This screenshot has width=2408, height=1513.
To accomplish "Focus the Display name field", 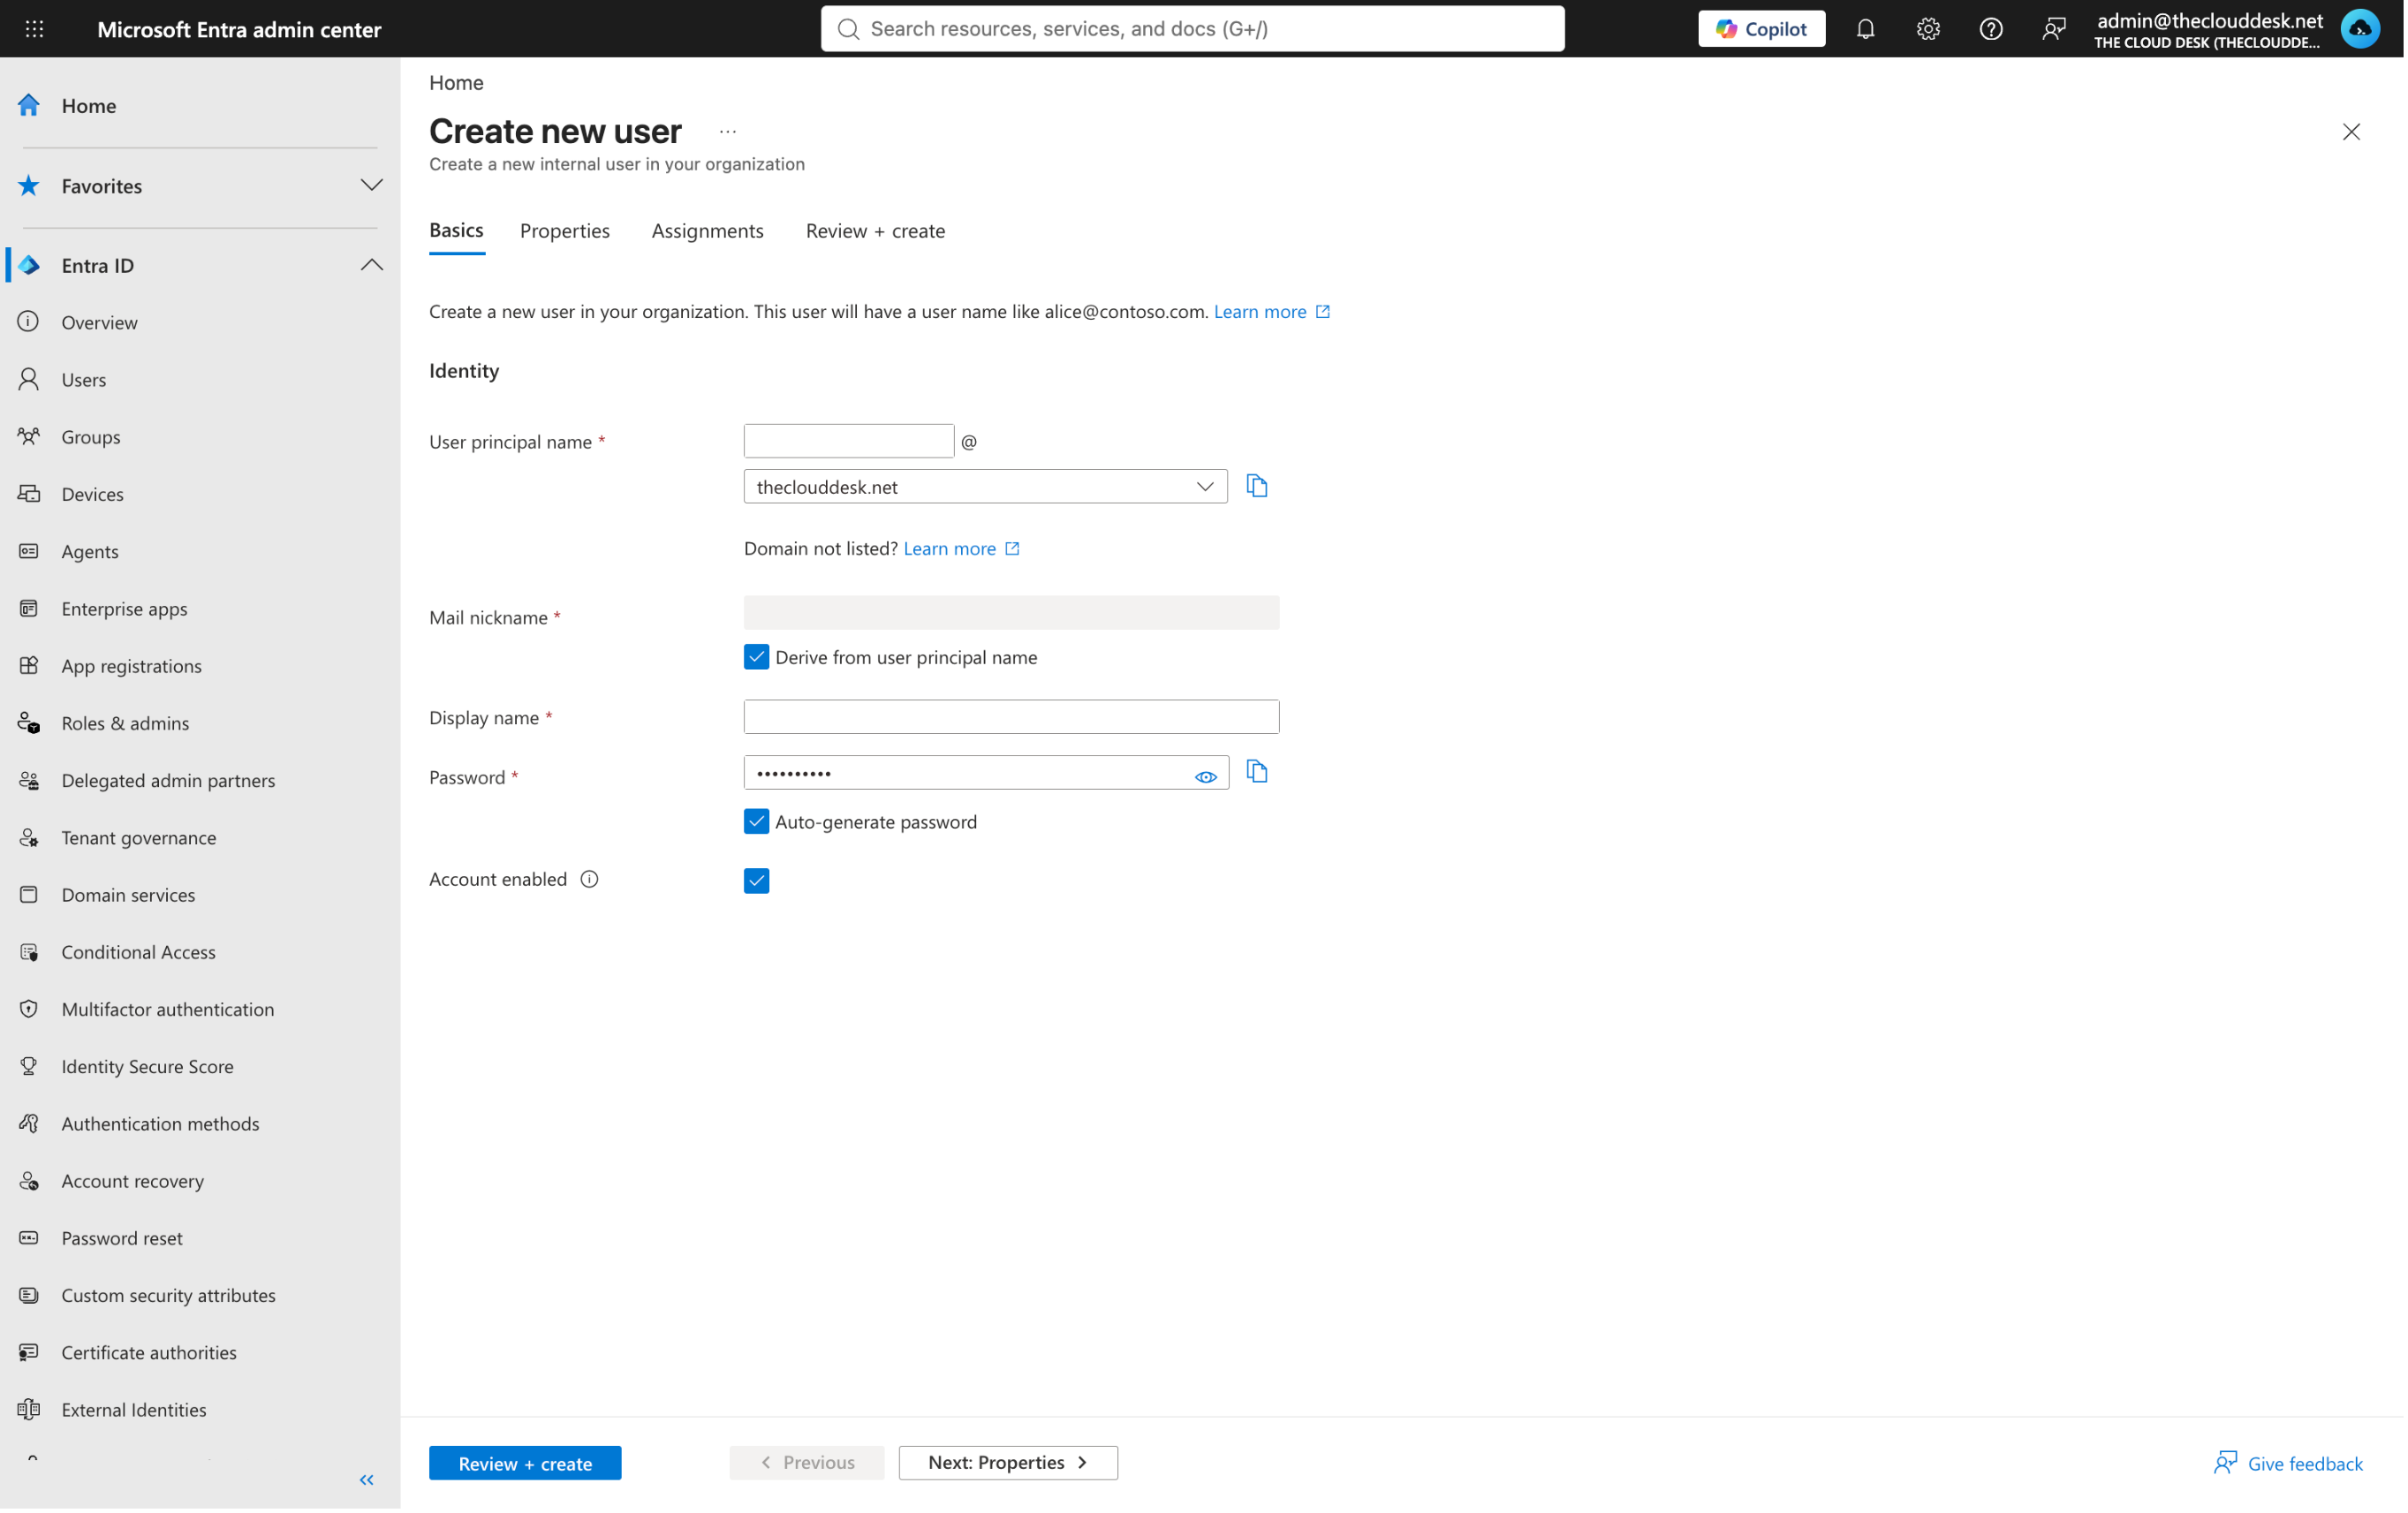I will pyautogui.click(x=1011, y=717).
